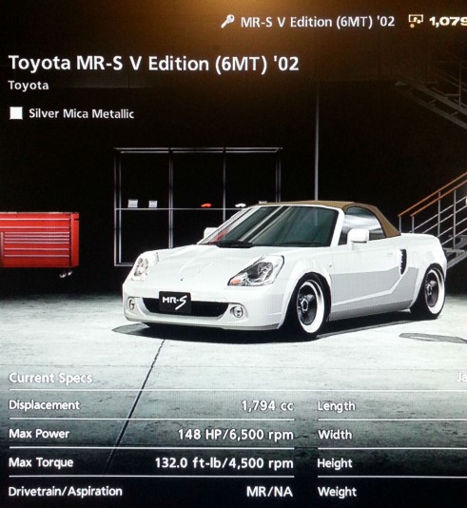Select the Drivetrain/Aspiration row

151,492
